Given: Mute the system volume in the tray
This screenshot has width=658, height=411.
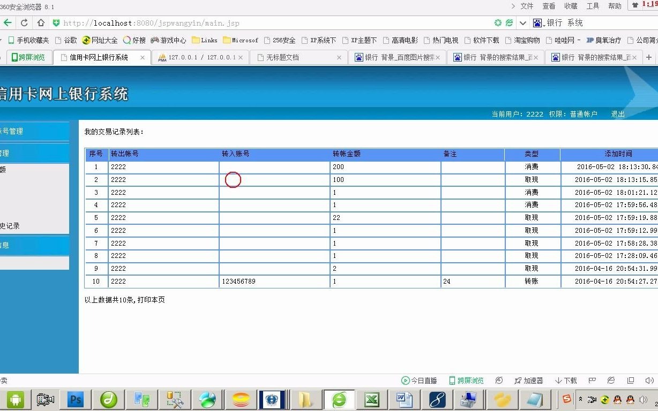Looking at the screenshot, I should click(644, 399).
